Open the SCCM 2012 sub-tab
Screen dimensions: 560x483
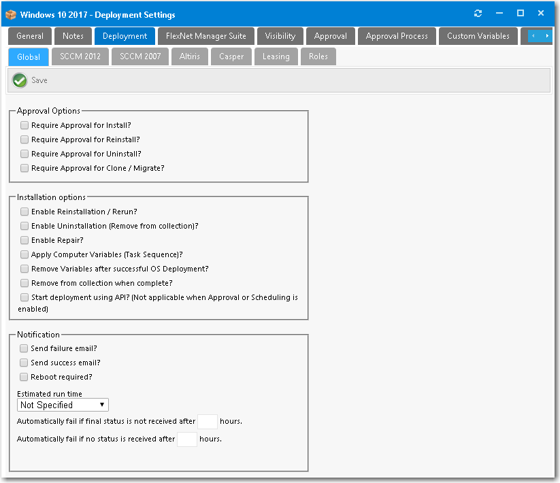[x=80, y=56]
